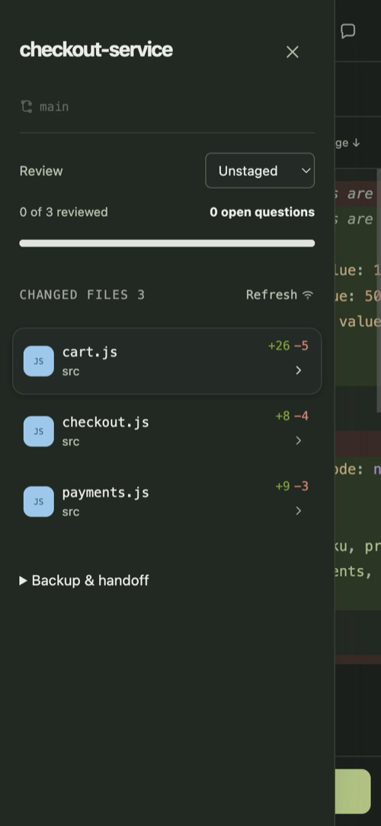The image size is (381, 826).
Task: Click the green button behind the panel
Action: pyautogui.click(x=353, y=791)
